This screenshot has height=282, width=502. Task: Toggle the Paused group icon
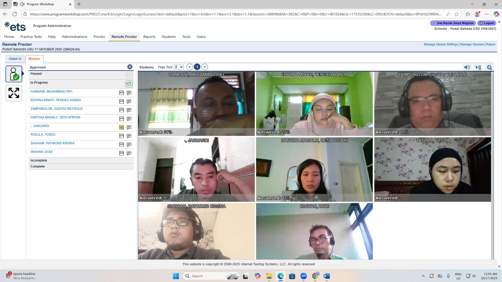tap(129, 75)
